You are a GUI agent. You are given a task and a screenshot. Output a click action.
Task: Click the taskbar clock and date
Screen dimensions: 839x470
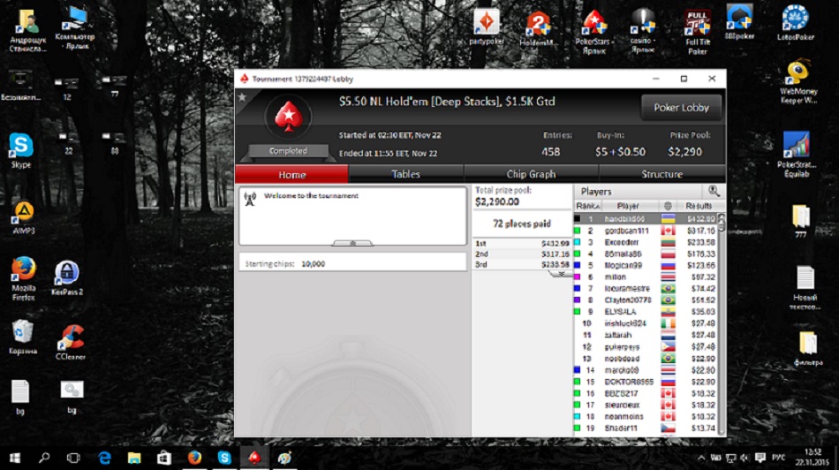click(813, 458)
